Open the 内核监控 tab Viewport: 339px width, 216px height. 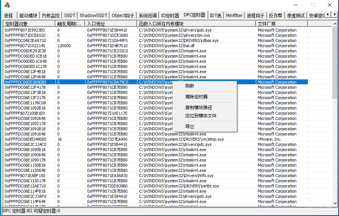(x=50, y=16)
